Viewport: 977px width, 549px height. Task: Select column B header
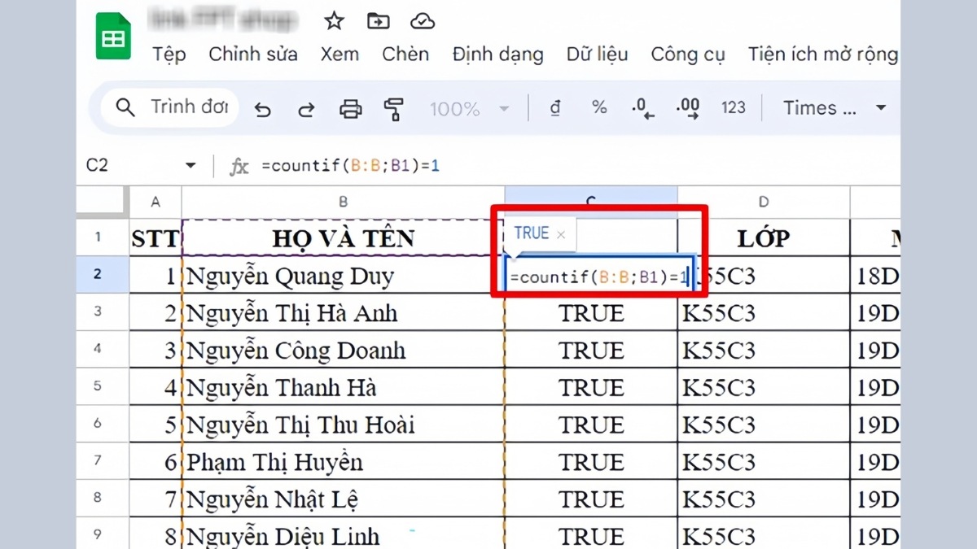click(343, 202)
